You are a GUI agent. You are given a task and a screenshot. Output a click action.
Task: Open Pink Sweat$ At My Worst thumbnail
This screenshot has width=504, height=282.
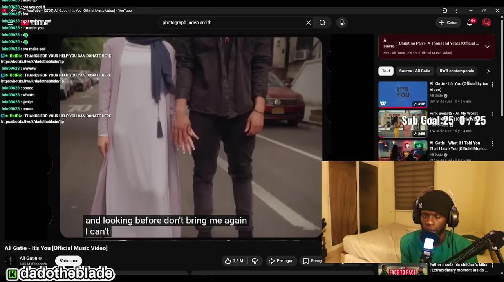pos(403,124)
